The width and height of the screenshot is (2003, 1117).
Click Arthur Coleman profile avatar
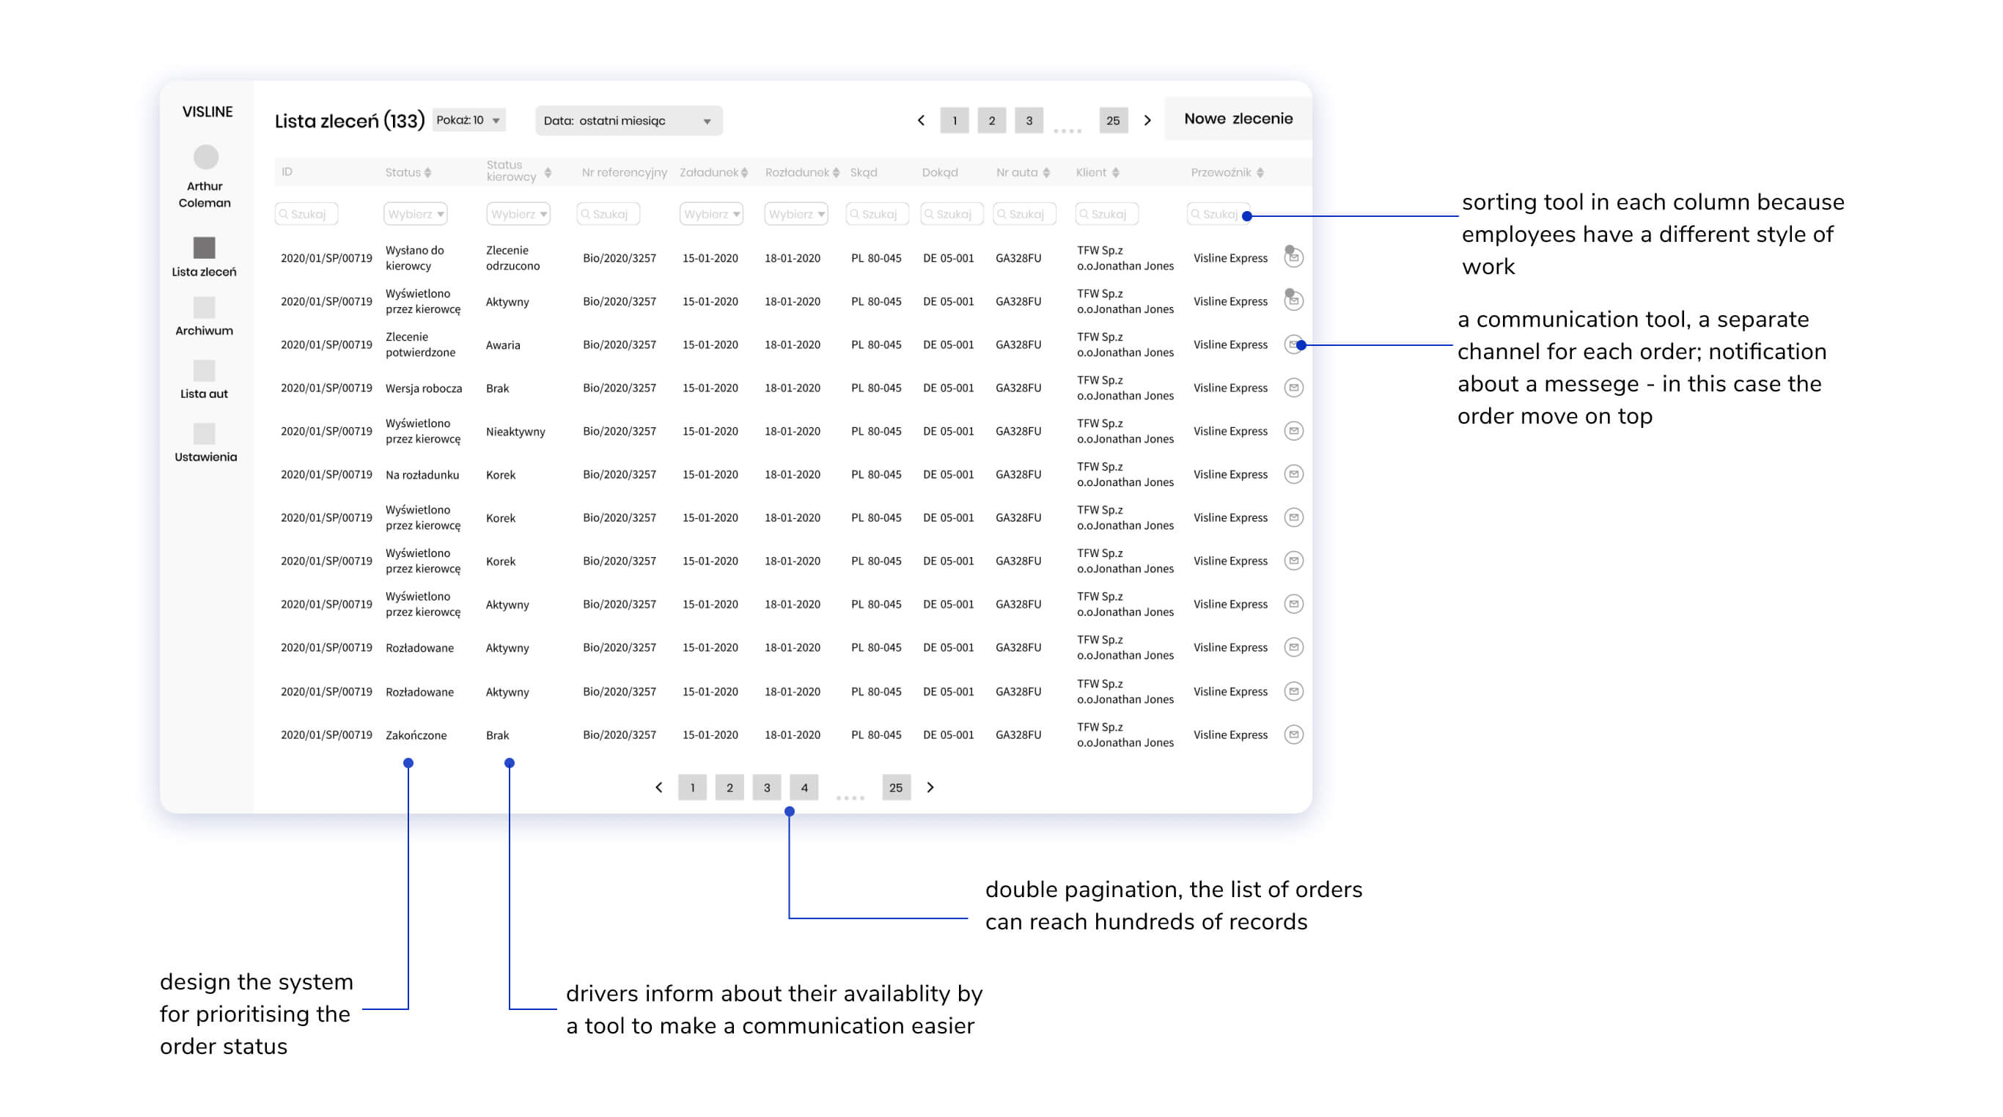205,157
